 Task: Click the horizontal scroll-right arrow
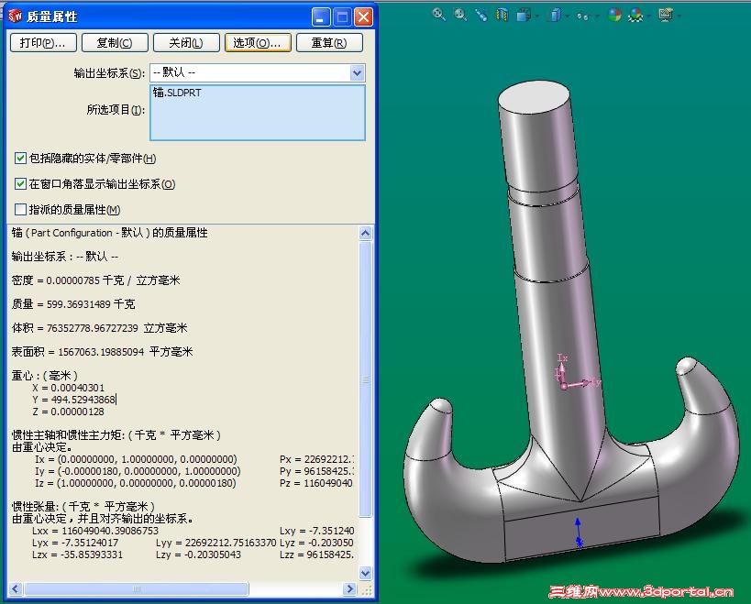[x=350, y=588]
